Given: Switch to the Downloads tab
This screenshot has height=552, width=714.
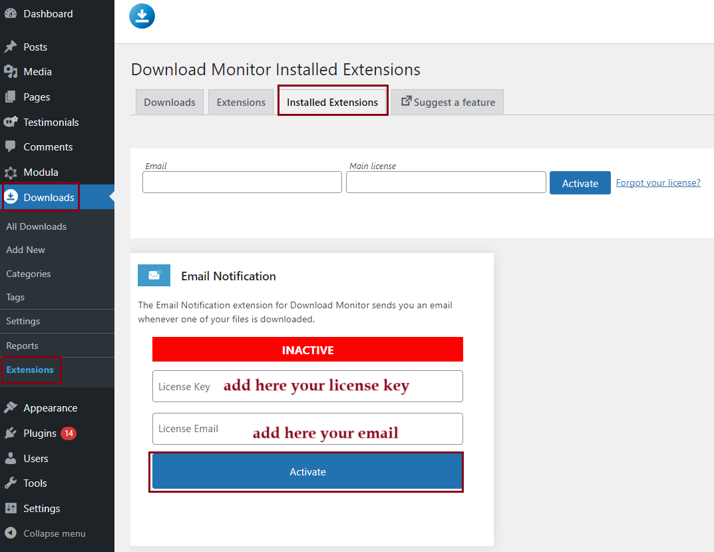Looking at the screenshot, I should tap(170, 102).
